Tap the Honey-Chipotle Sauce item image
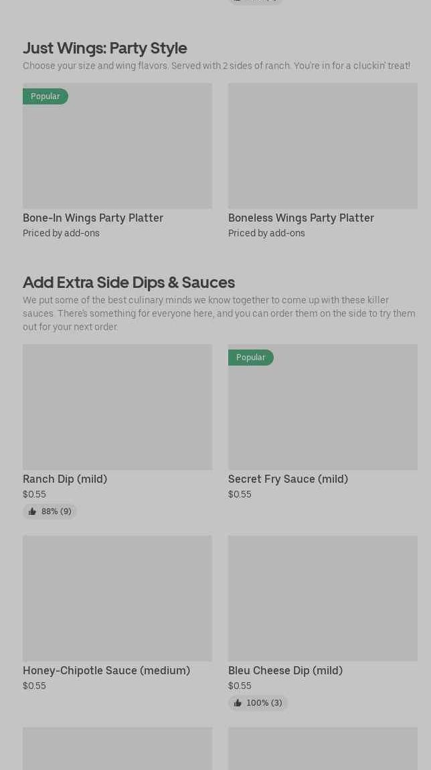431x770 pixels. [x=117, y=598]
